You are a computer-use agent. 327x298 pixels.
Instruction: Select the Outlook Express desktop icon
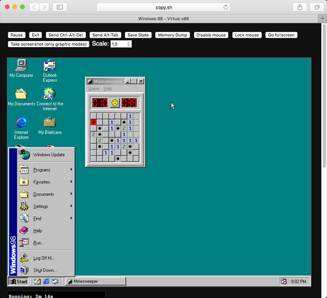coord(50,70)
